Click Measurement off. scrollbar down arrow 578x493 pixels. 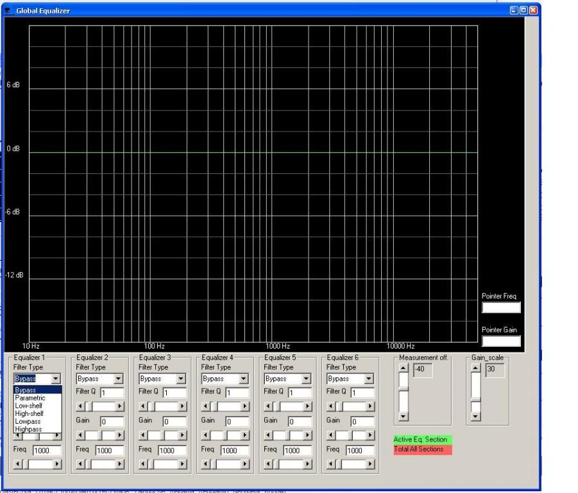[404, 417]
